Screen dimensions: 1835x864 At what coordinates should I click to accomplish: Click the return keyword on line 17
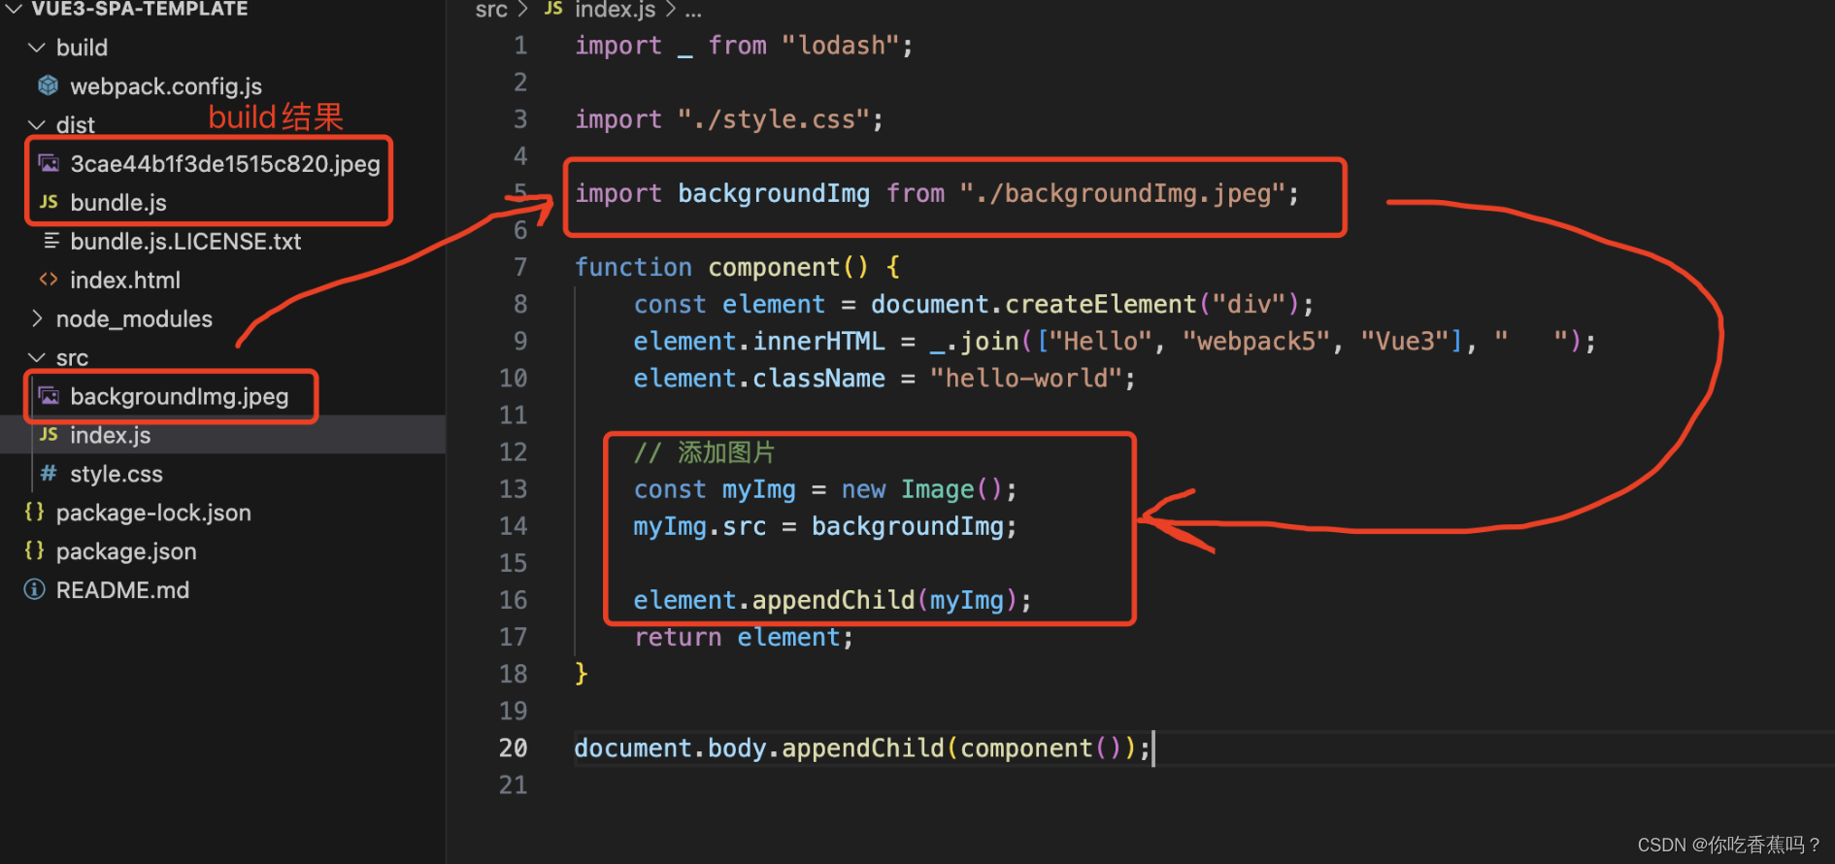pyautogui.click(x=678, y=638)
